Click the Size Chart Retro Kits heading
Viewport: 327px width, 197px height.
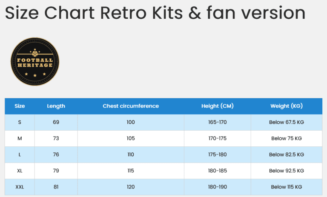point(155,13)
